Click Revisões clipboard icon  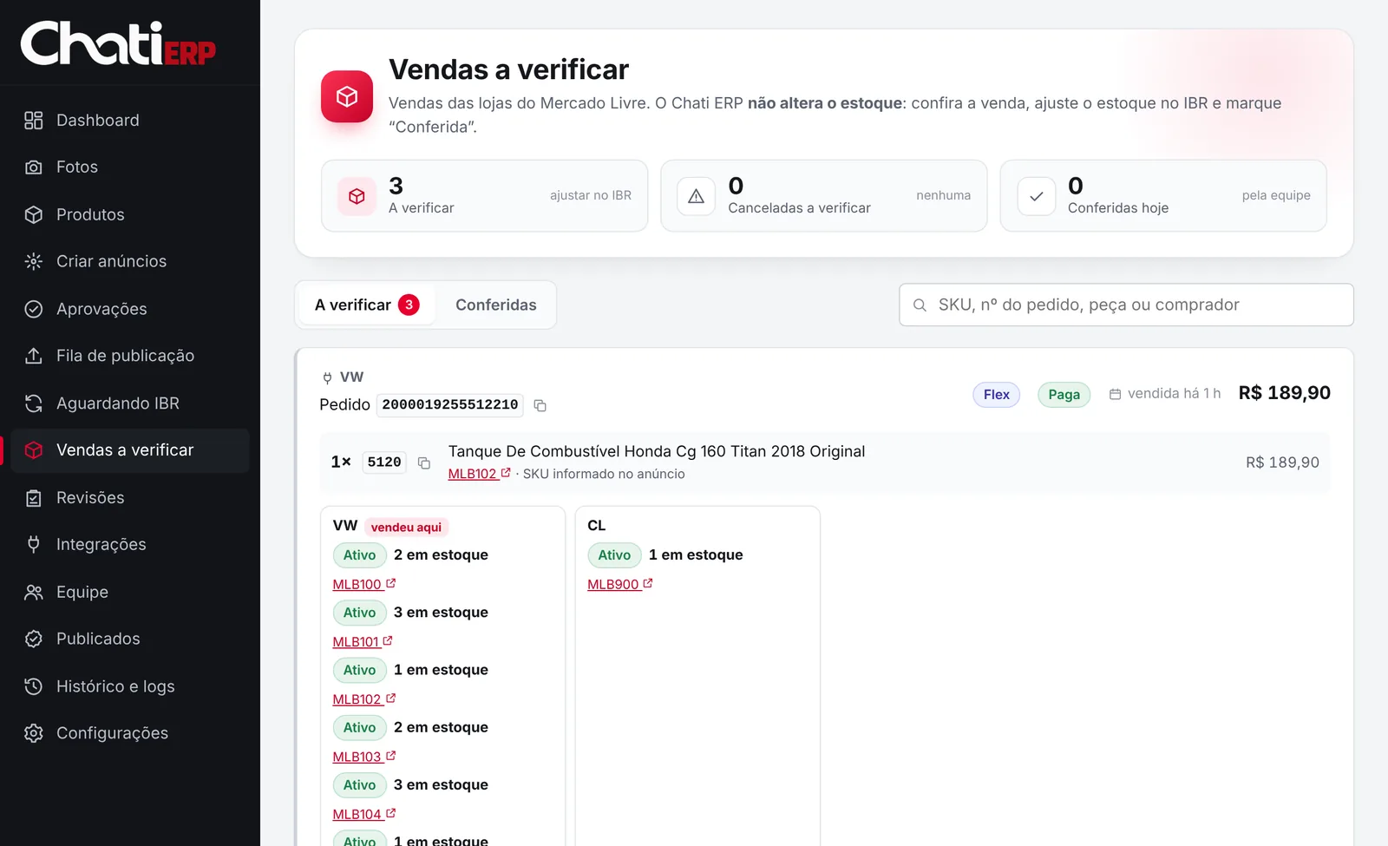34,498
